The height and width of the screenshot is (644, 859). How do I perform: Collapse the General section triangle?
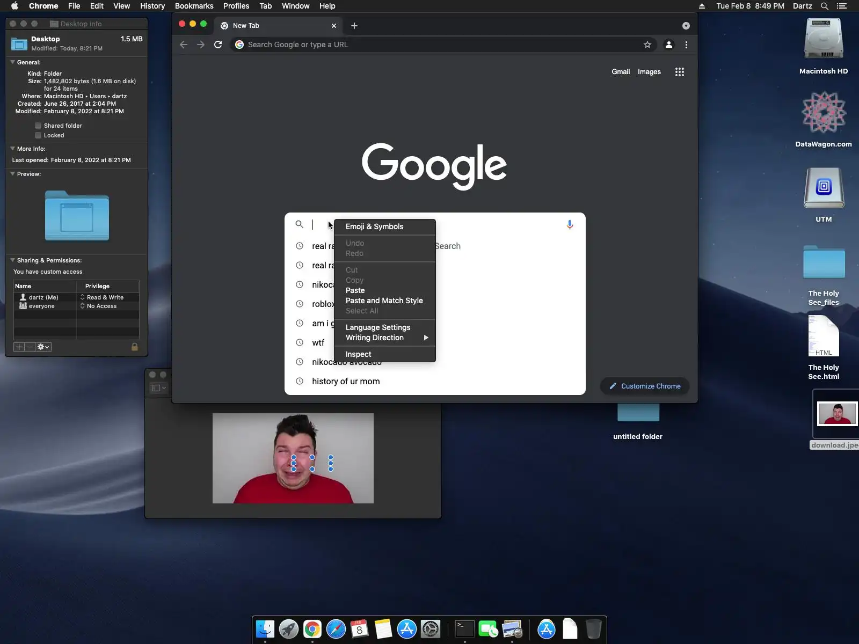(12, 62)
